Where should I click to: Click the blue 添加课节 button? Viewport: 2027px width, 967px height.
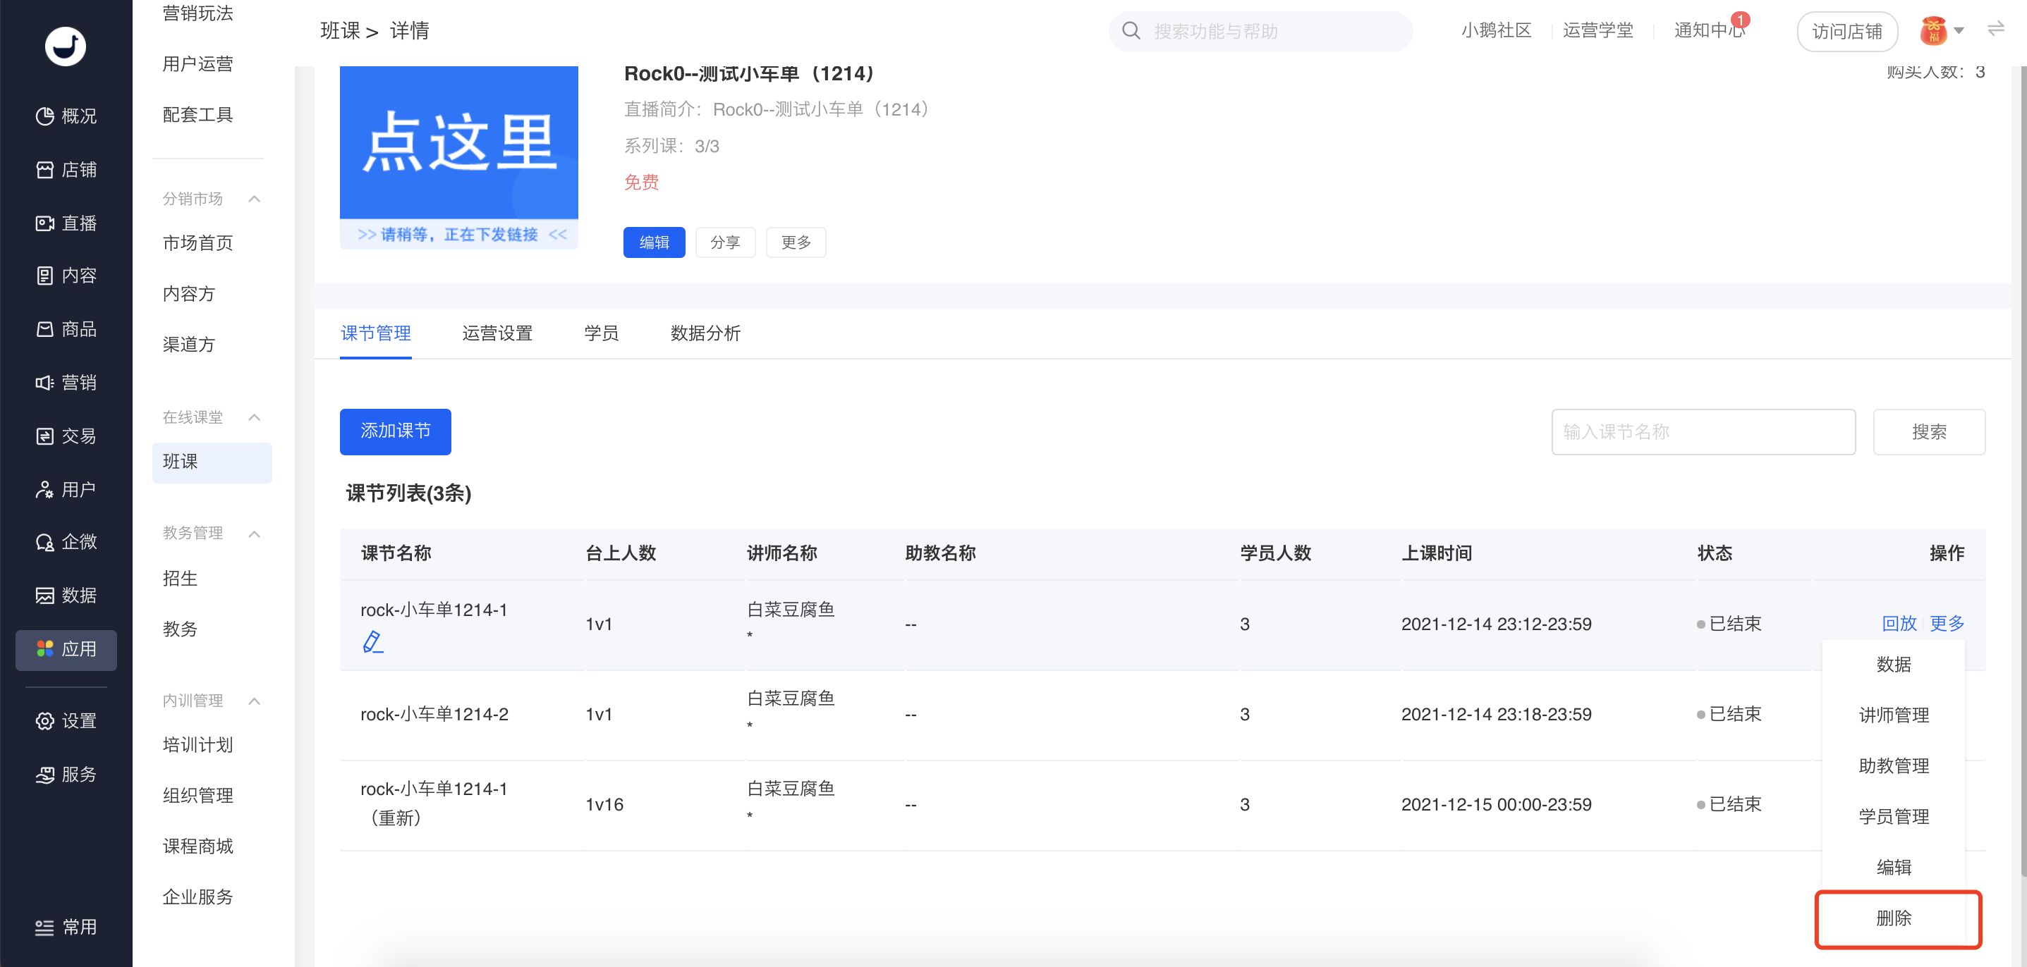pyautogui.click(x=395, y=431)
